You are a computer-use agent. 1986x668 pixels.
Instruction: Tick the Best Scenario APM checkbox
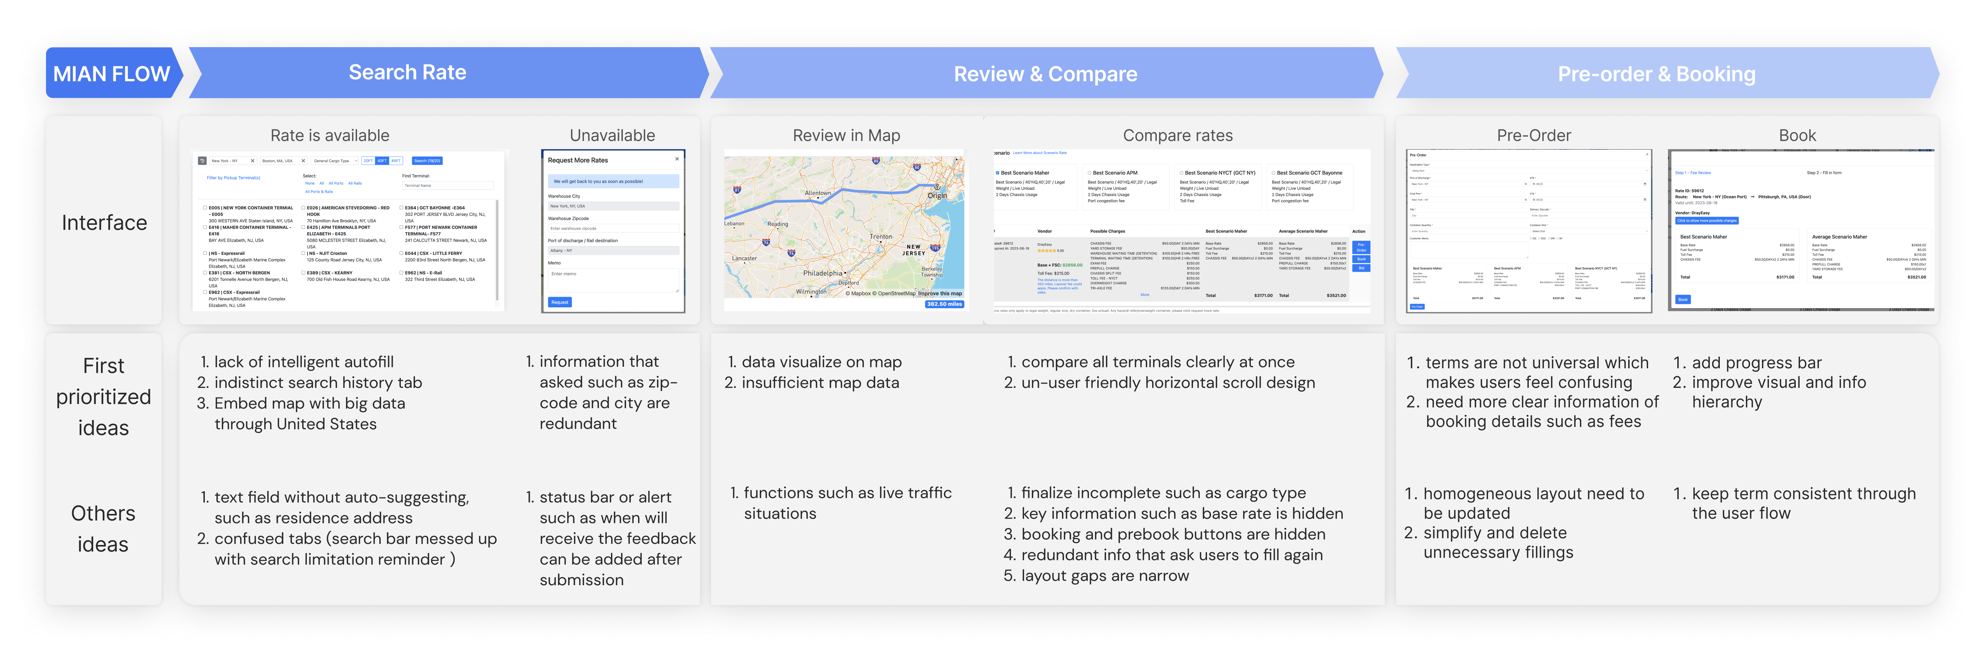click(1089, 173)
